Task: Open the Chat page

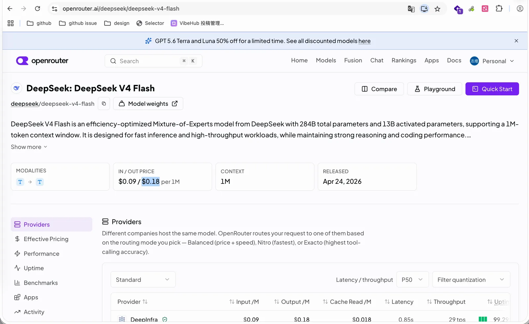Action: pyautogui.click(x=377, y=61)
